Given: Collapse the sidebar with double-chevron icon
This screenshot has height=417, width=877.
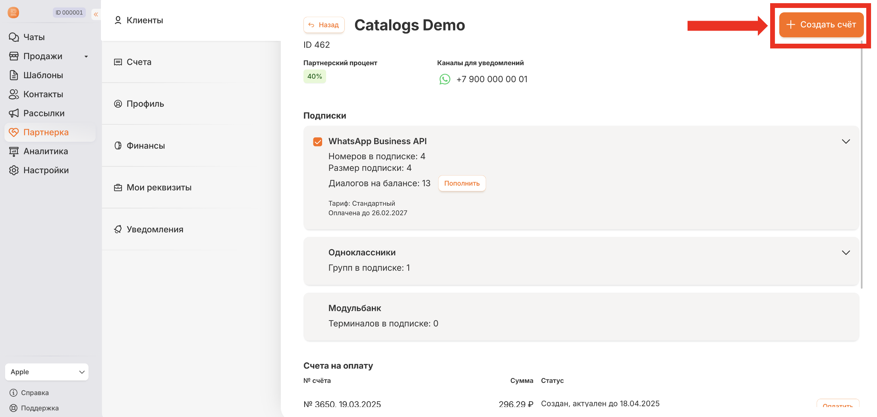Looking at the screenshot, I should point(96,14).
